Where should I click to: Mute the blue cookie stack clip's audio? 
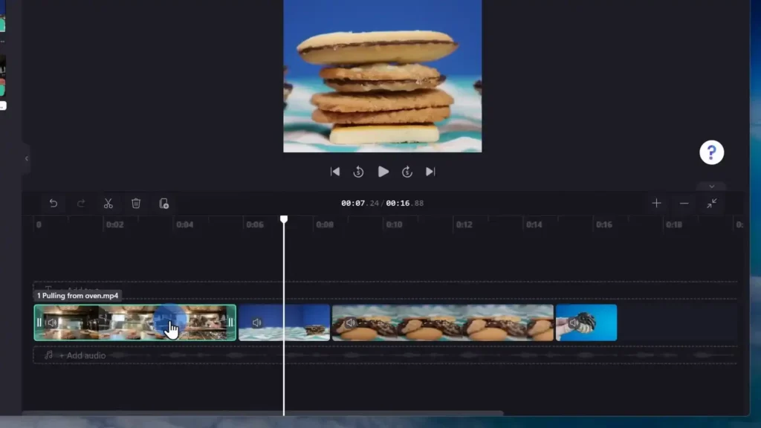(x=257, y=322)
